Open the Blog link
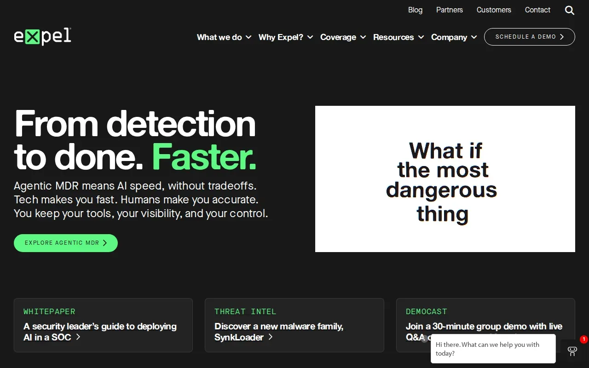 click(x=415, y=10)
